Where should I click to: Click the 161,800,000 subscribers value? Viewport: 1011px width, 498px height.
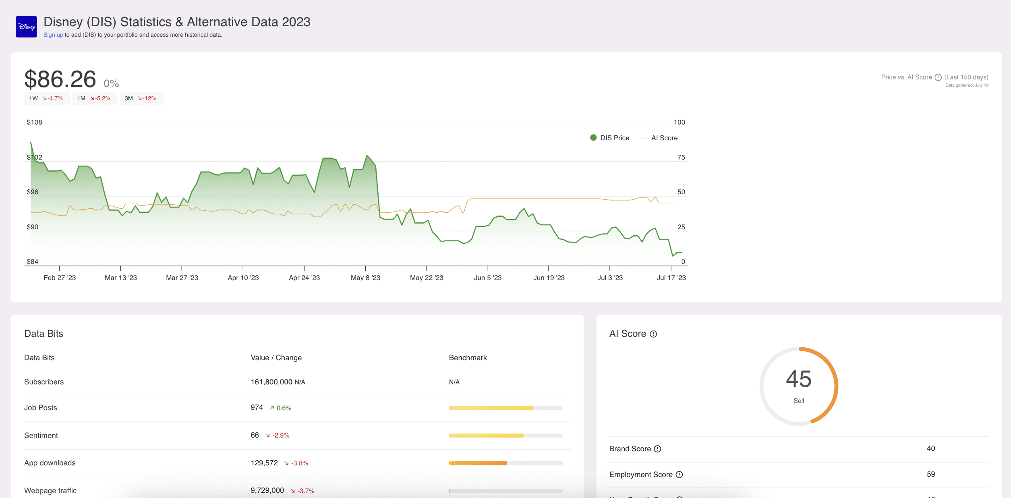(x=271, y=382)
